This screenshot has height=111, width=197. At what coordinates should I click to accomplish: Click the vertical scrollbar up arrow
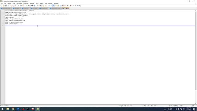point(196,11)
